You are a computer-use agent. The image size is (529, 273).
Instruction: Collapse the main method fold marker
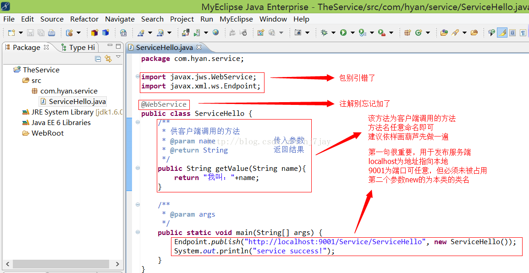[x=138, y=232]
